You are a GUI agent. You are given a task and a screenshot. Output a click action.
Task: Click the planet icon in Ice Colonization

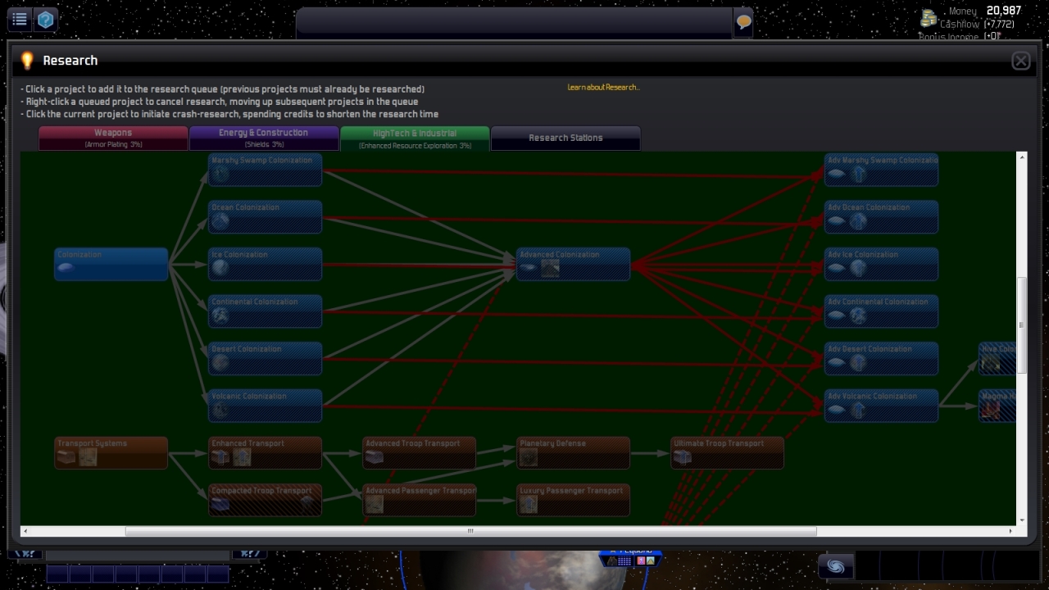(220, 268)
